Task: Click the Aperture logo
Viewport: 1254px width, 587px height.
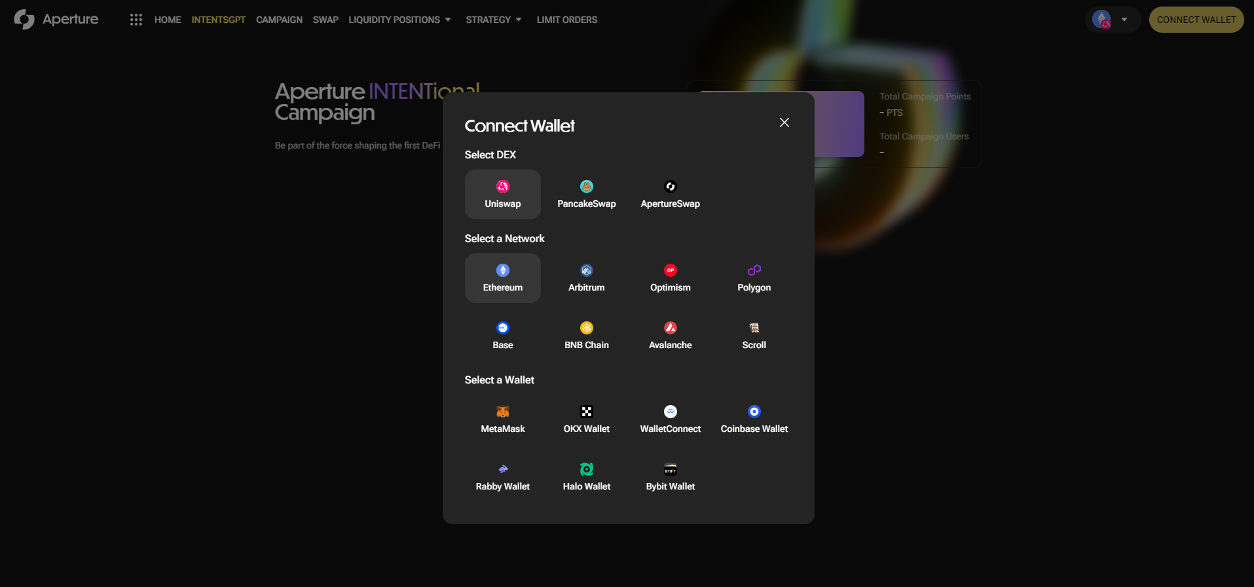Action: (56, 20)
